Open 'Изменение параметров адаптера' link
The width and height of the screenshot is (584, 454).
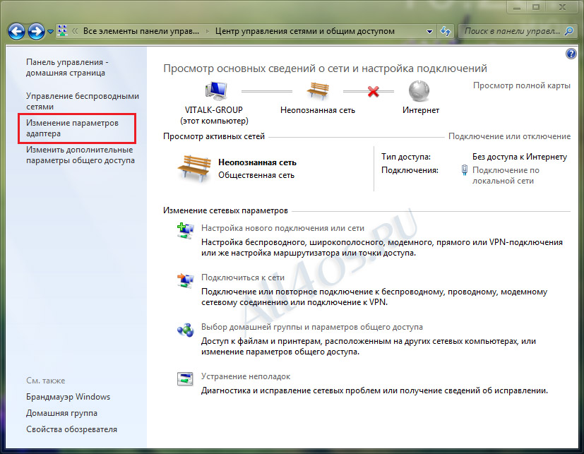click(x=72, y=128)
